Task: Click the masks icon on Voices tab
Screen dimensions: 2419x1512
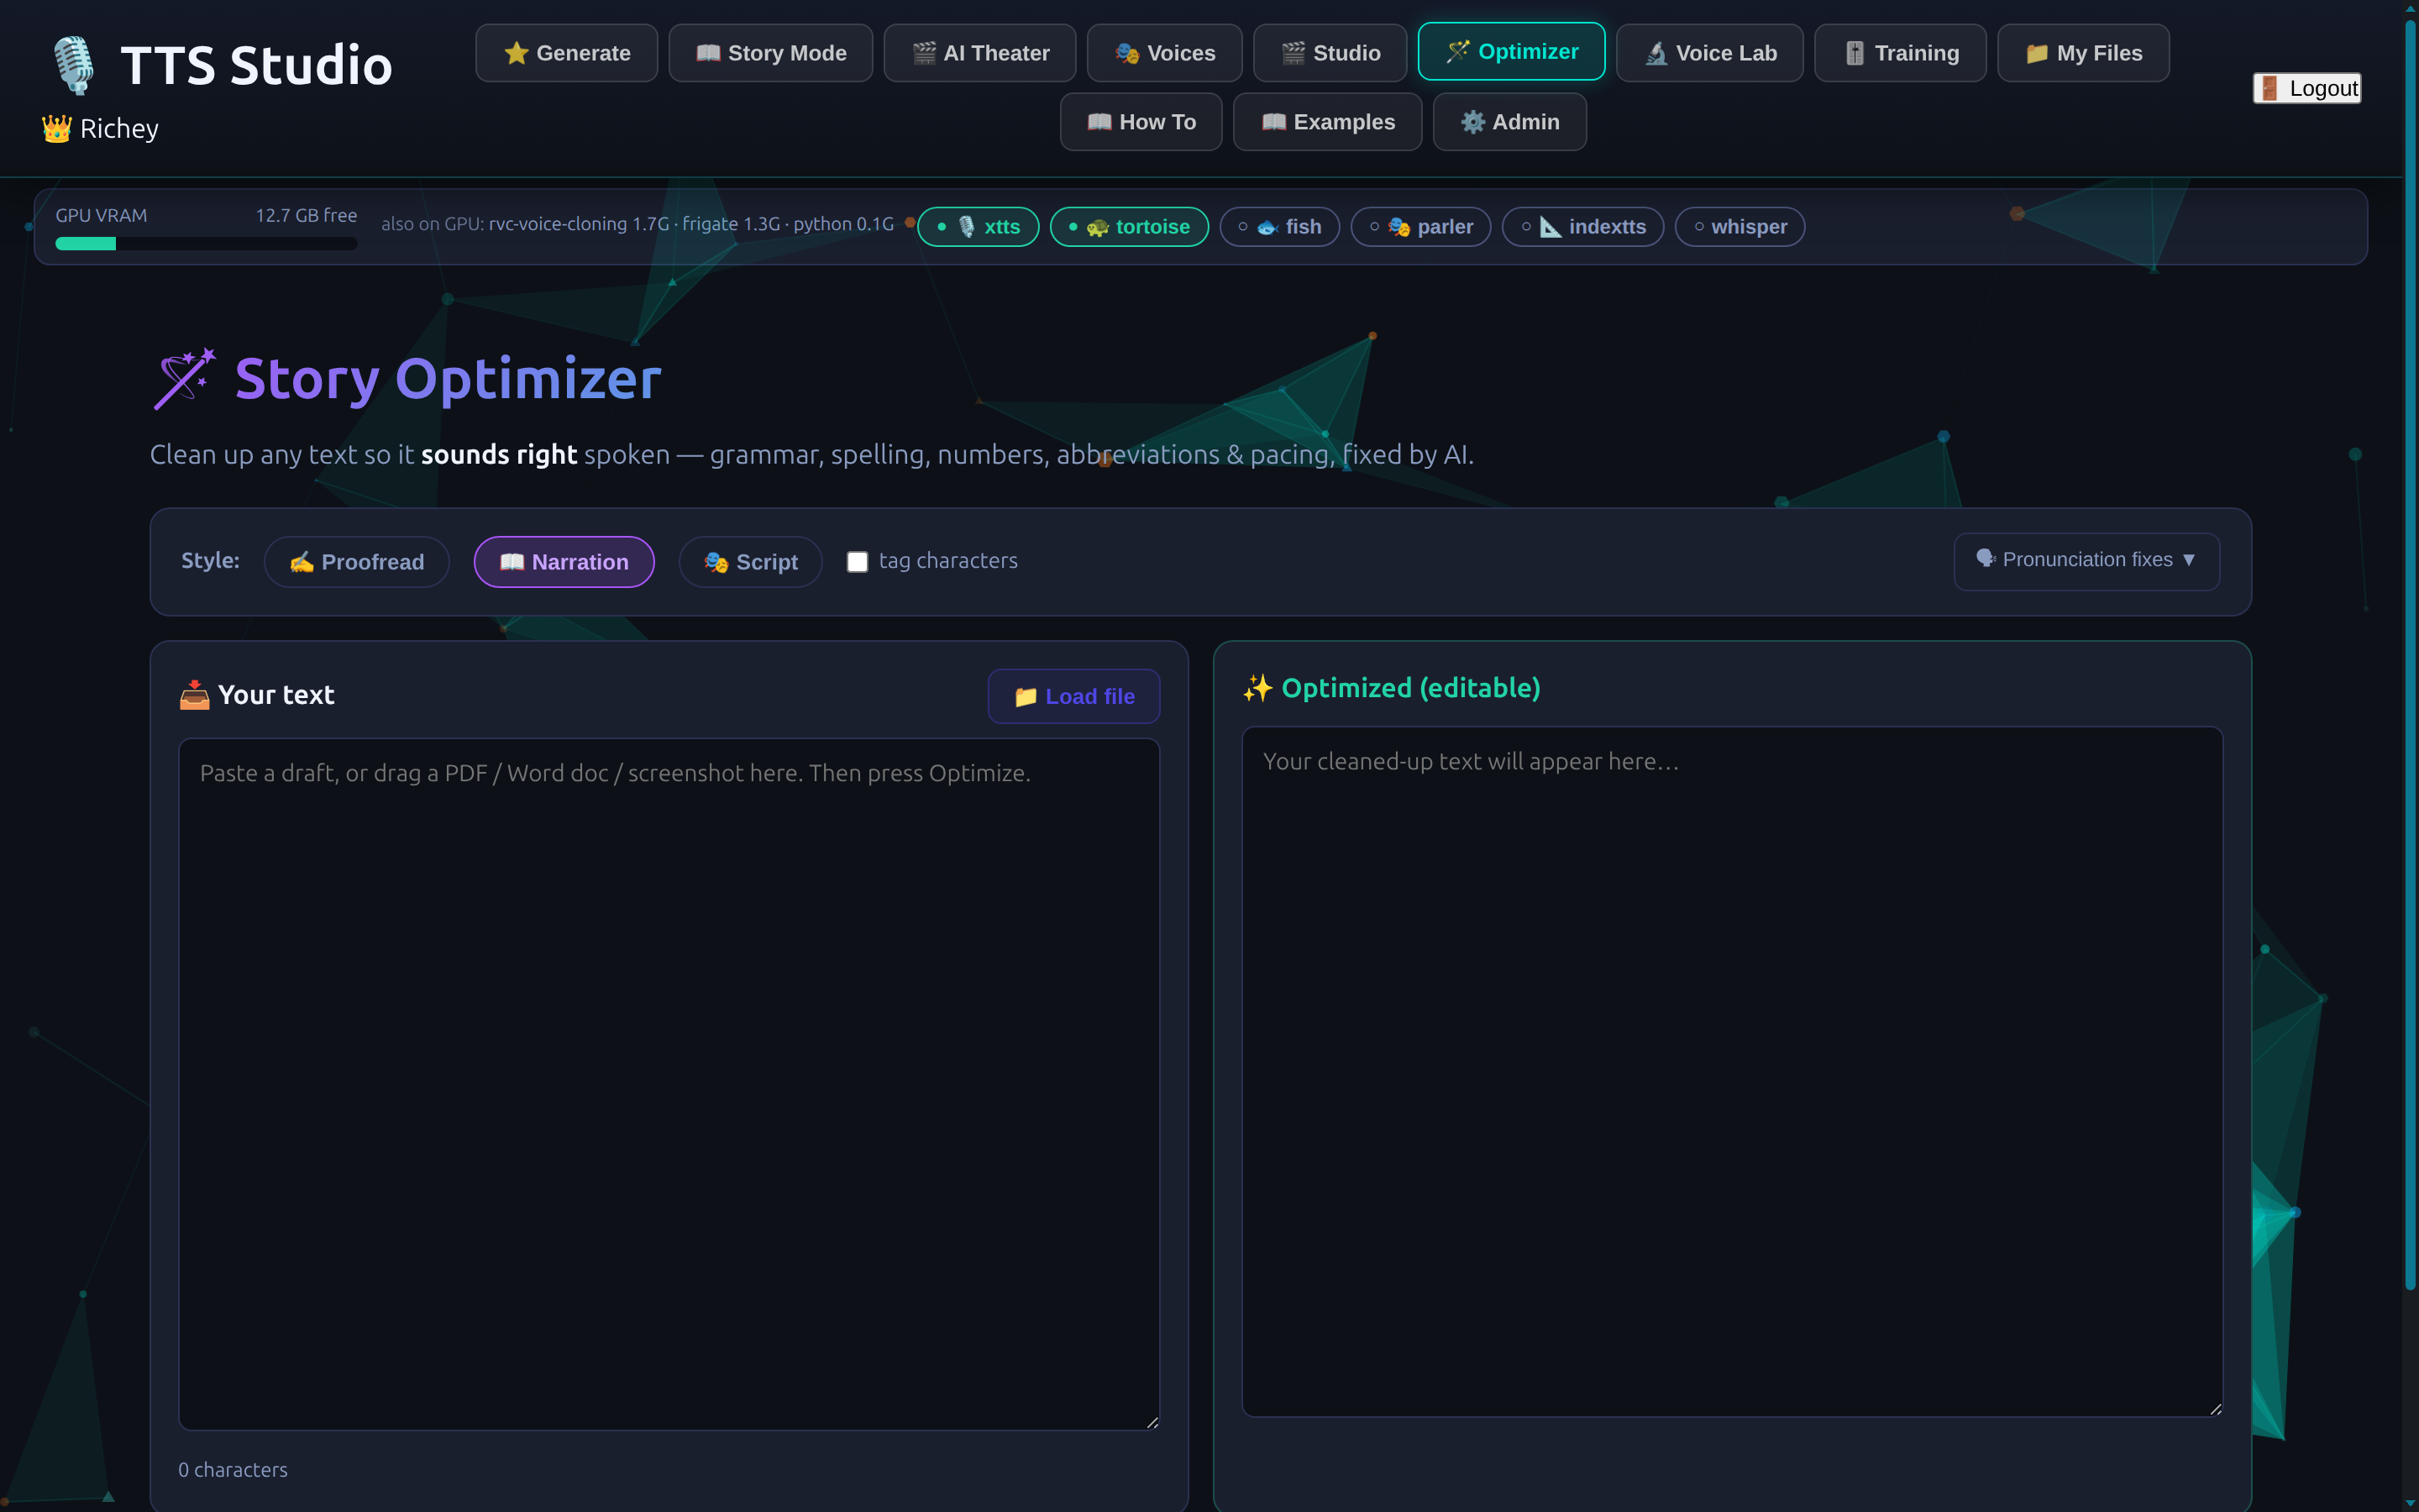Action: (x=1127, y=53)
